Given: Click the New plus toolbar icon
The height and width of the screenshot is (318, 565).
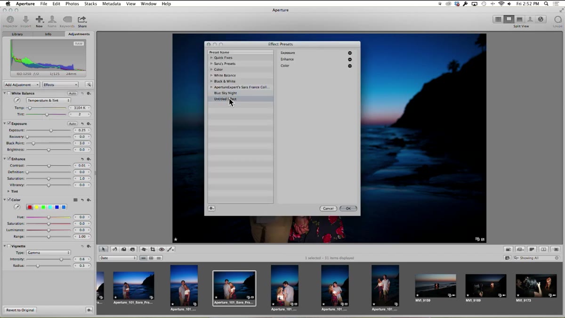Looking at the screenshot, I should coord(39,20).
